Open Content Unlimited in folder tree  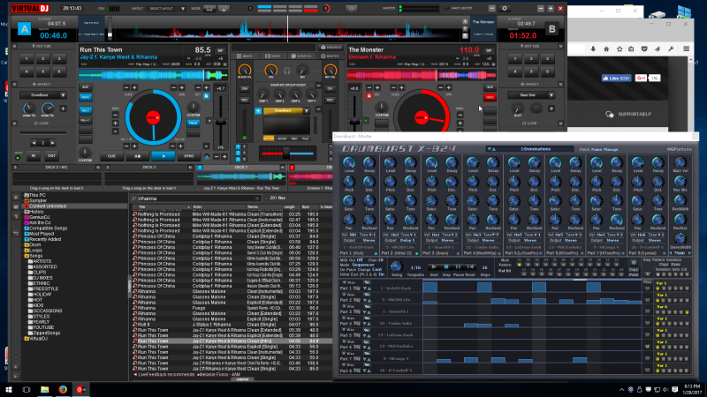click(45, 206)
